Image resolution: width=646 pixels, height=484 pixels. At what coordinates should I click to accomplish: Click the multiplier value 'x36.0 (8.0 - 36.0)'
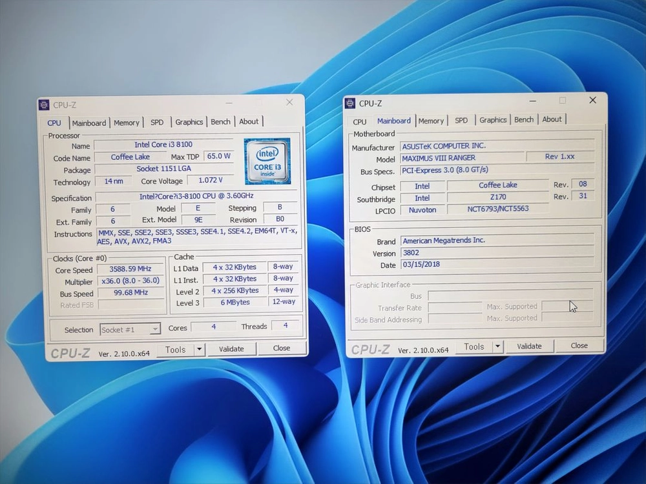pyautogui.click(x=130, y=281)
